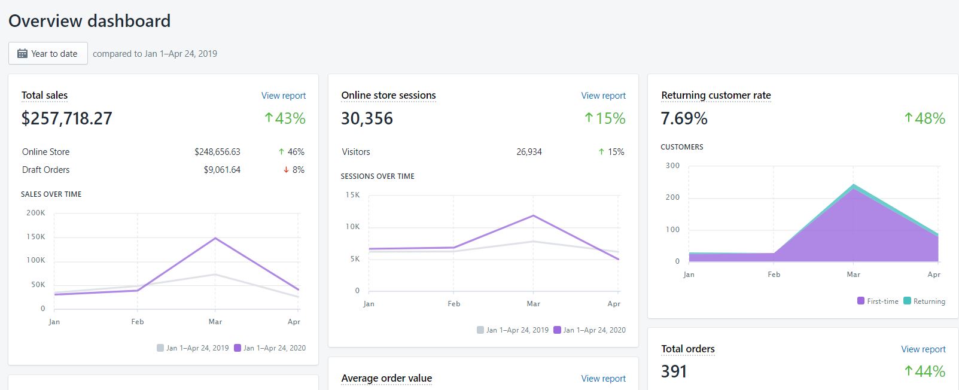Click up arrow beside returning customer rate 48%
The height and width of the screenshot is (390, 959).
(908, 118)
